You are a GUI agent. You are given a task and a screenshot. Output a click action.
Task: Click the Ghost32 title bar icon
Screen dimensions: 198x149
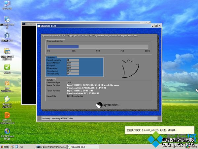coord(39,25)
